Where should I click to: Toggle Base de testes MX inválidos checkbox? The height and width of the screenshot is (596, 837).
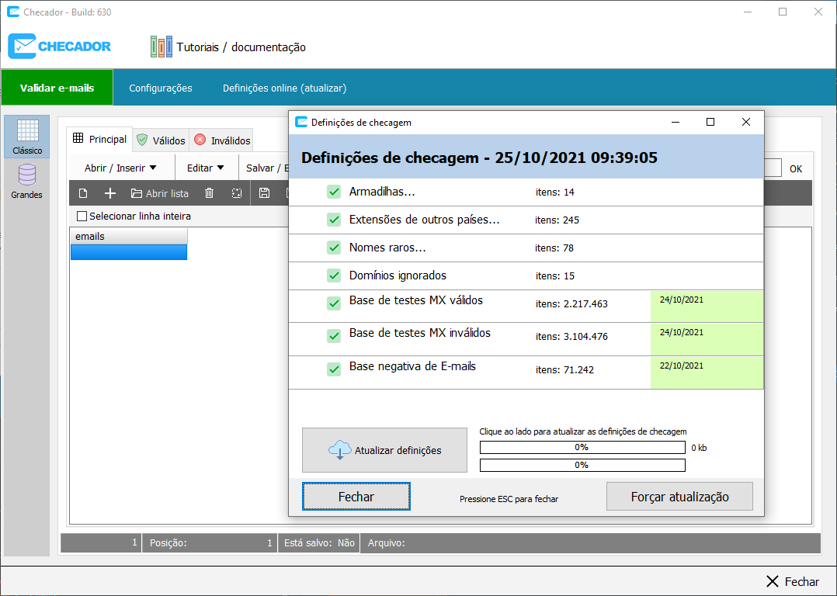[x=334, y=336]
